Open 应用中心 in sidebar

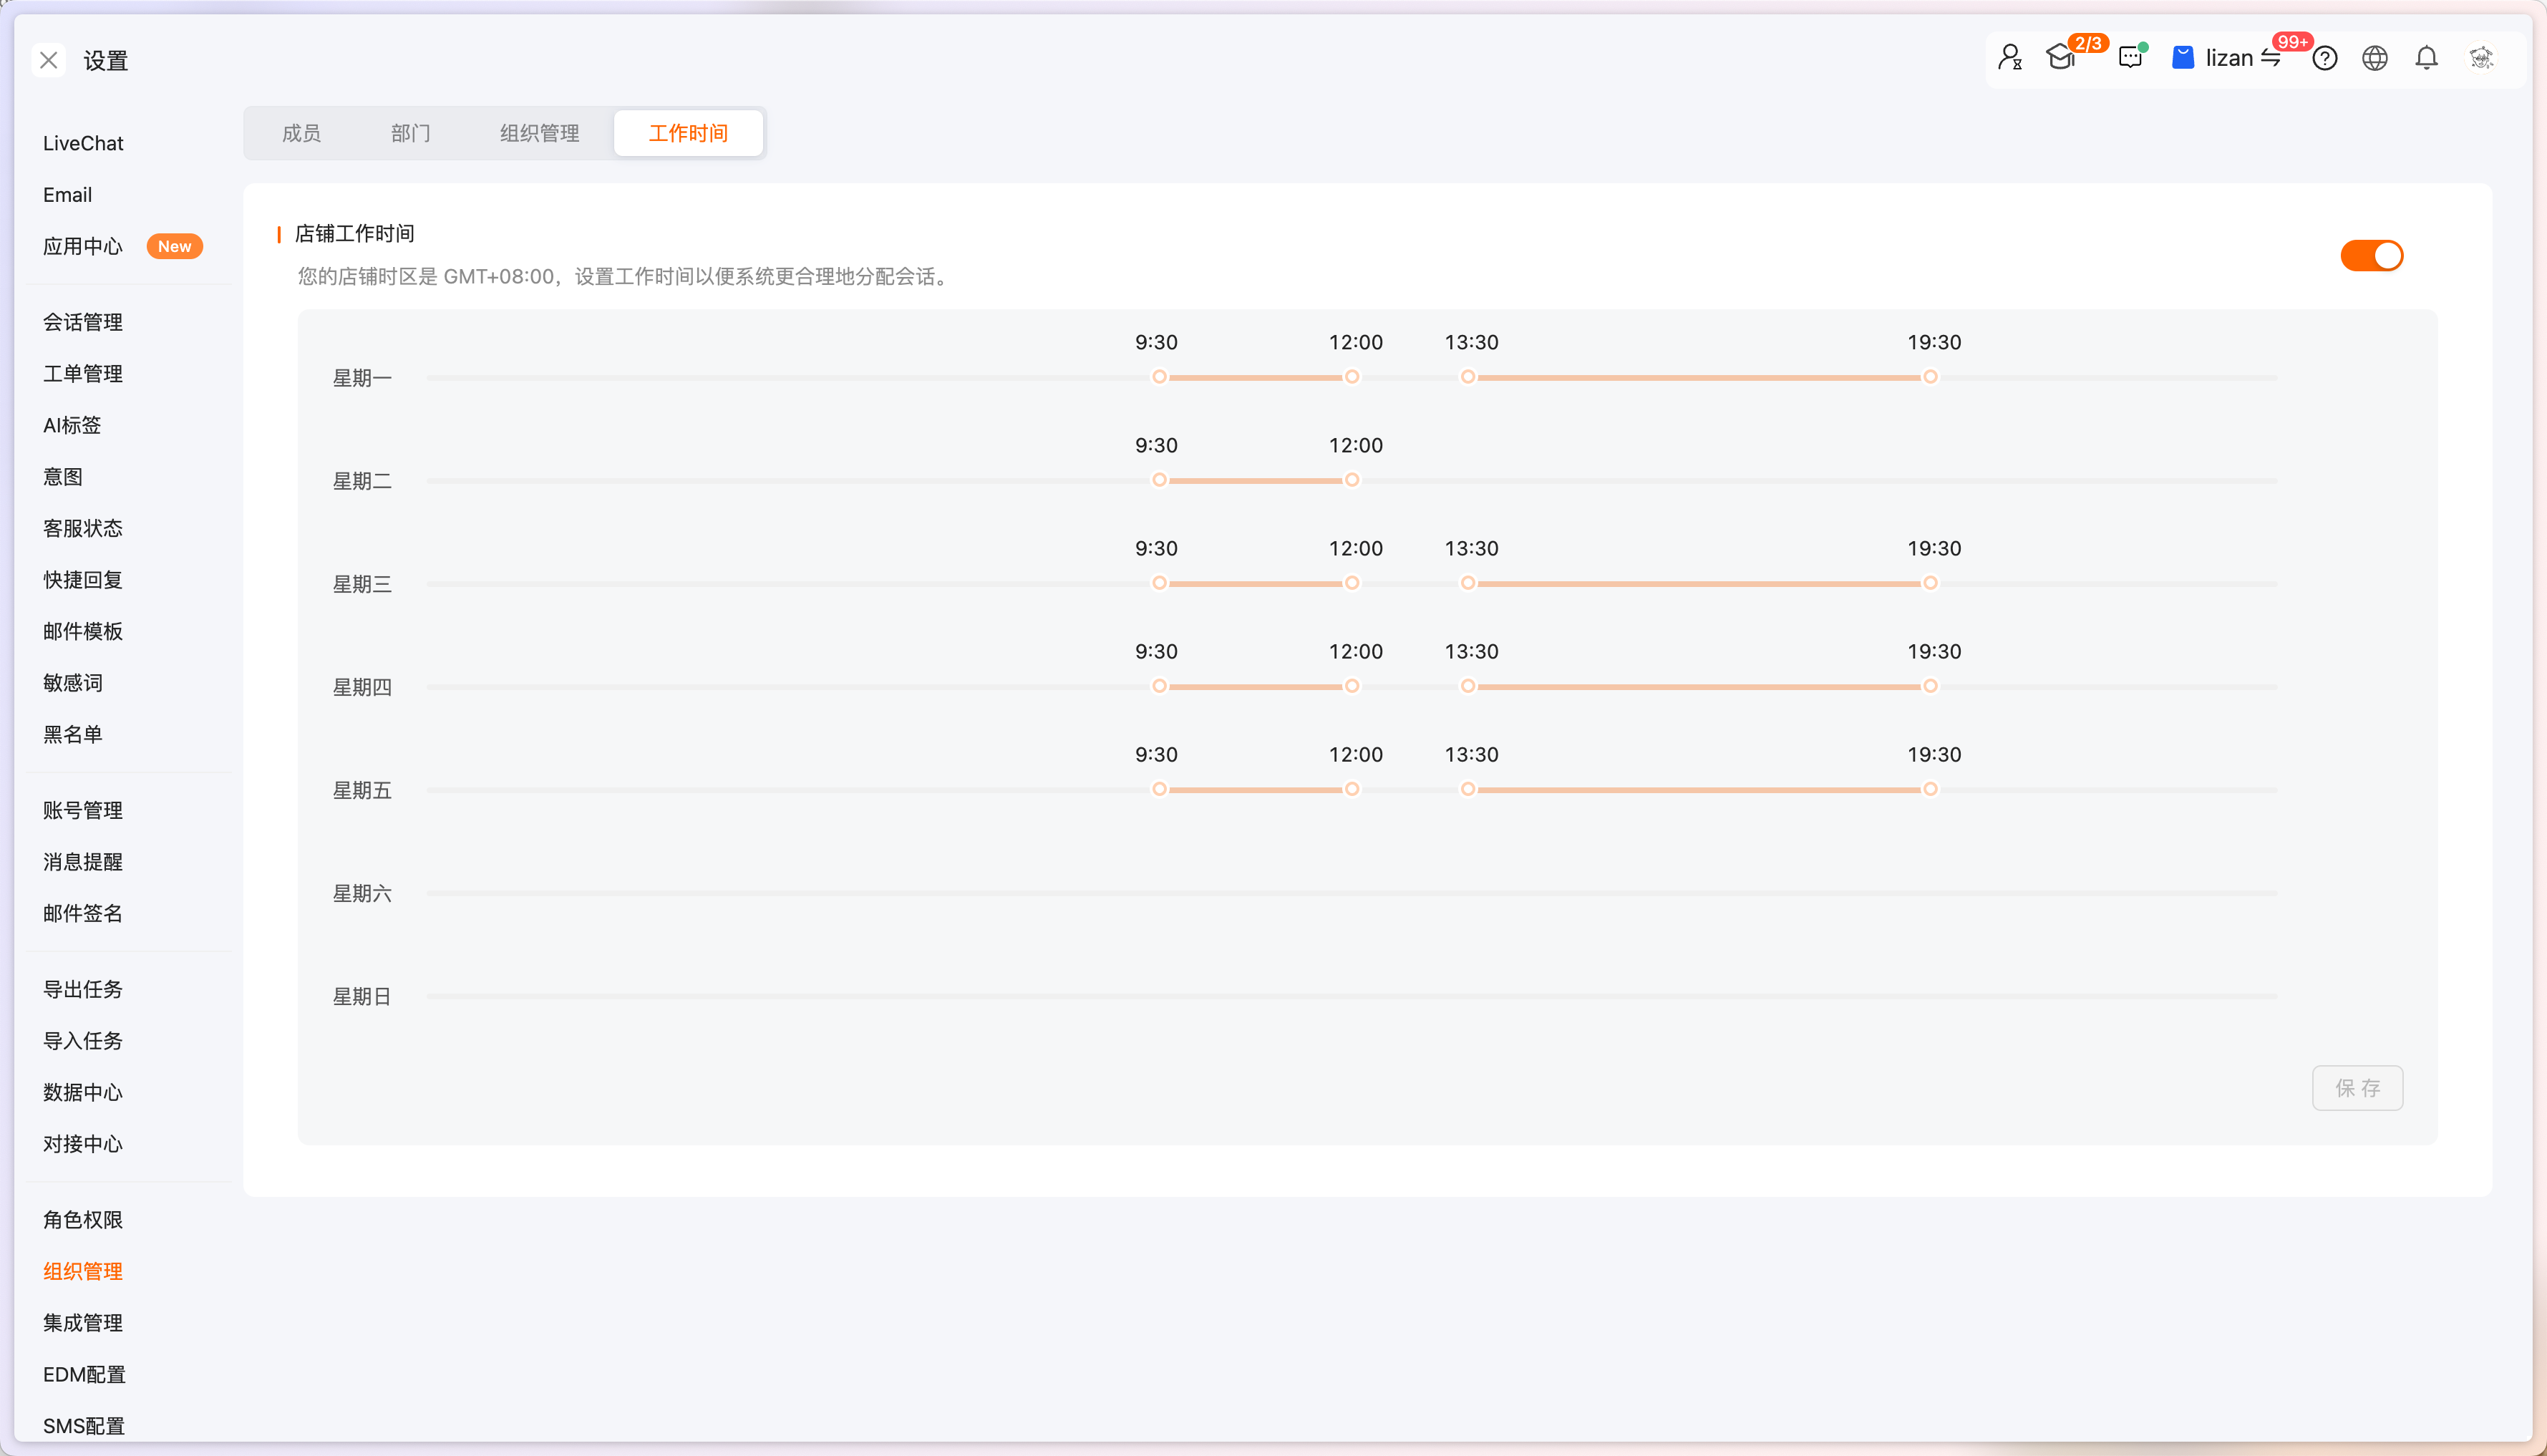[x=83, y=246]
